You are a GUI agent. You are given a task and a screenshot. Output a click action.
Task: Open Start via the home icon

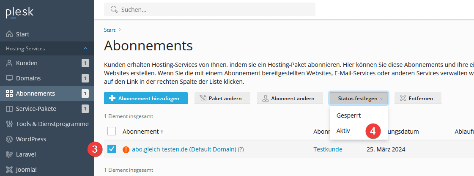(9, 34)
